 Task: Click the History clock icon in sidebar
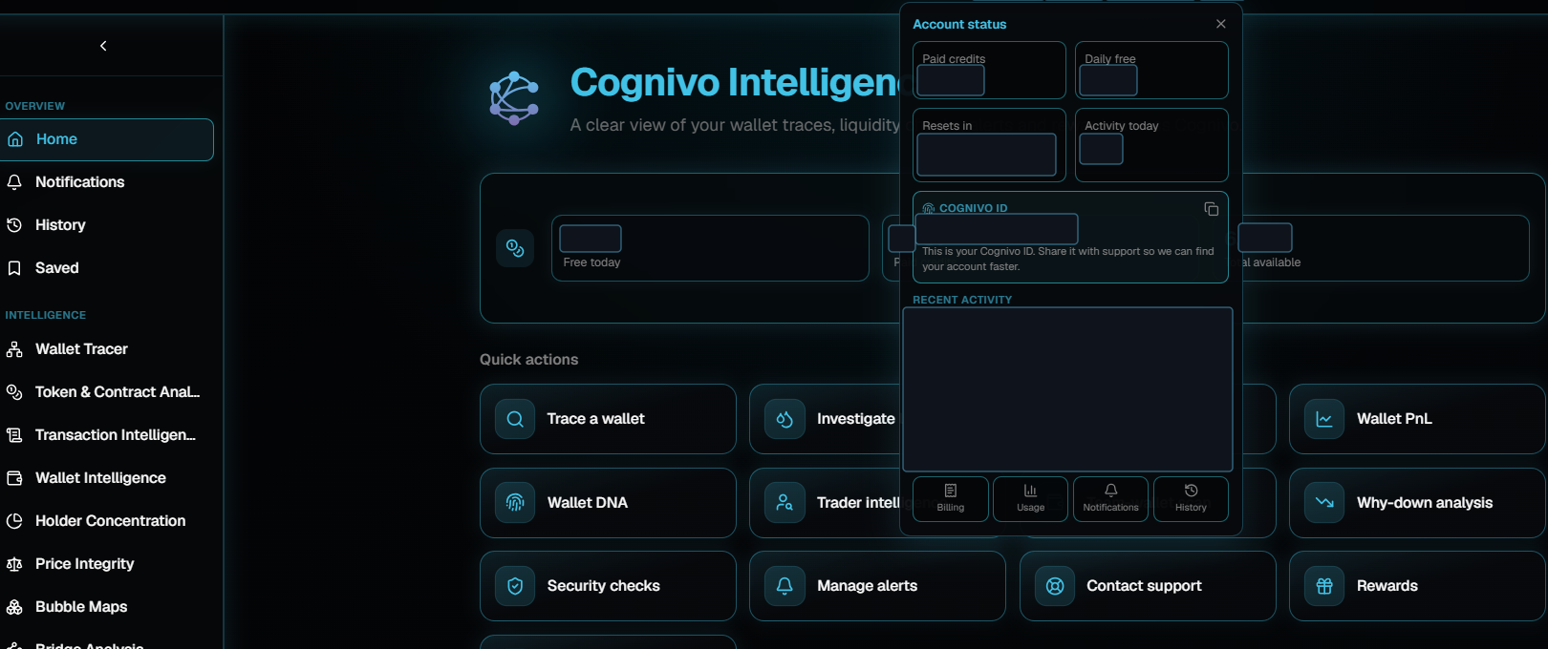(14, 225)
